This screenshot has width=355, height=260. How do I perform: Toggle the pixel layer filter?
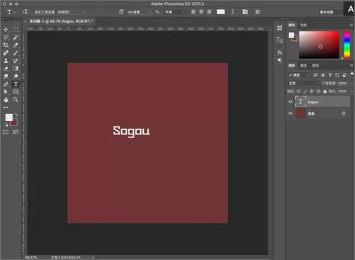click(315, 75)
